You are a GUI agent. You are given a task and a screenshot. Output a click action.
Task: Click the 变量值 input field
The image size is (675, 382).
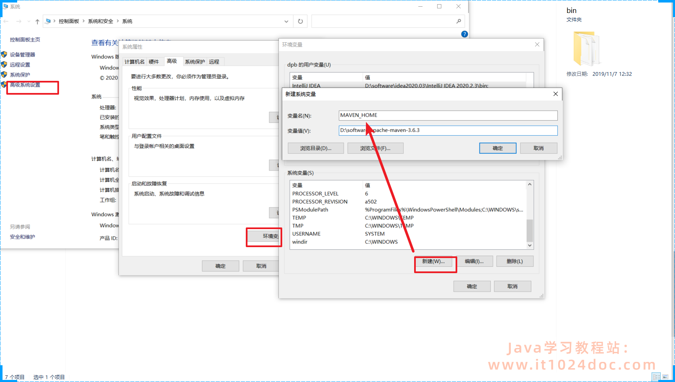pos(448,131)
